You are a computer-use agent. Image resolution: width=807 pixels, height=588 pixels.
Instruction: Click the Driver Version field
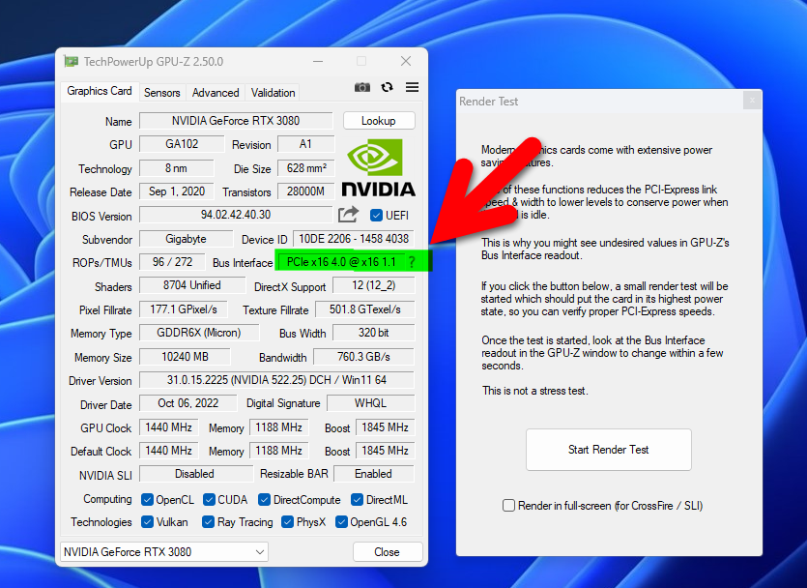pyautogui.click(x=276, y=380)
